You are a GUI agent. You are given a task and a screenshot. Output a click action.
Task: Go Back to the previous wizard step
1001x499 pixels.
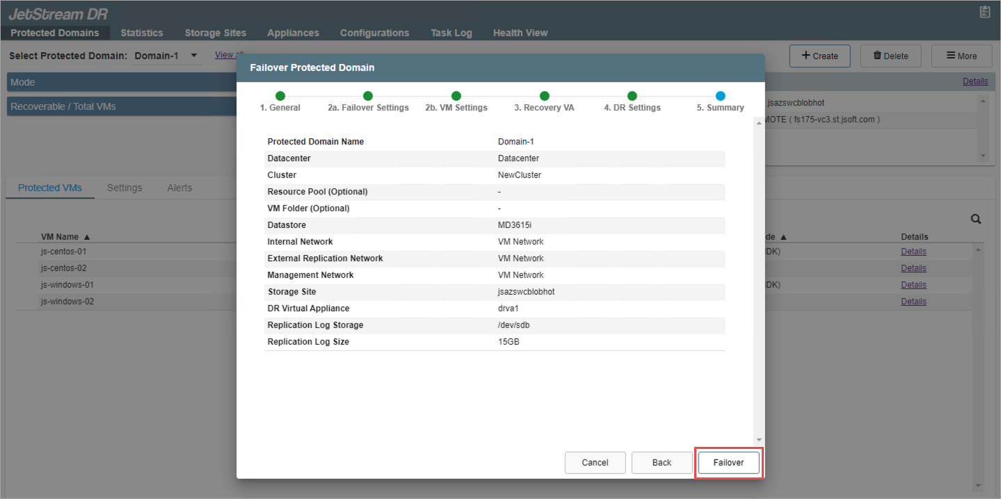pos(662,463)
